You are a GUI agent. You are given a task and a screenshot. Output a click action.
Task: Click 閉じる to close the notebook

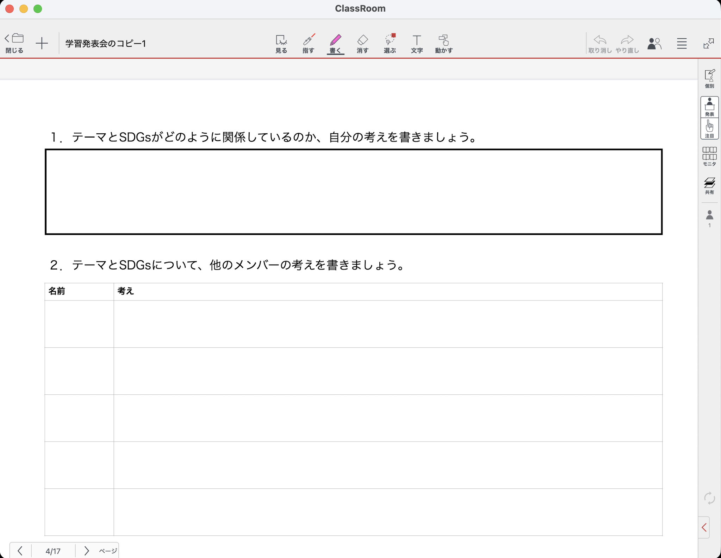click(14, 43)
